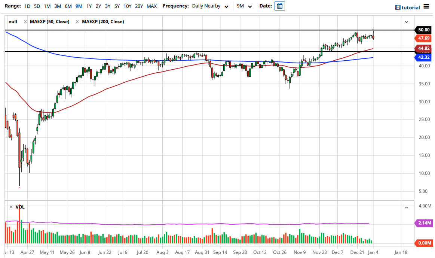Select the 1D range option

(27, 6)
